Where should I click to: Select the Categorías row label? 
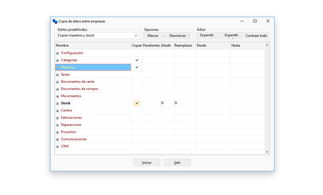coord(69,60)
